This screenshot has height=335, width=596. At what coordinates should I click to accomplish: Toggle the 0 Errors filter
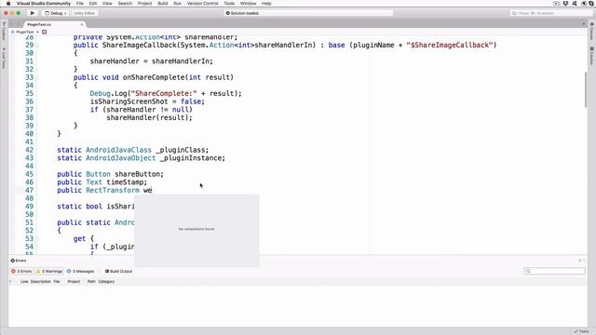pyautogui.click(x=21, y=271)
